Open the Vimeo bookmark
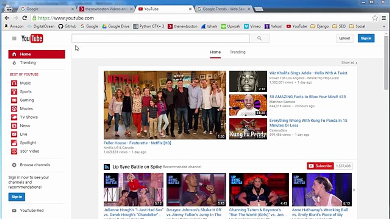This screenshot has height=219, width=390. (x=252, y=26)
